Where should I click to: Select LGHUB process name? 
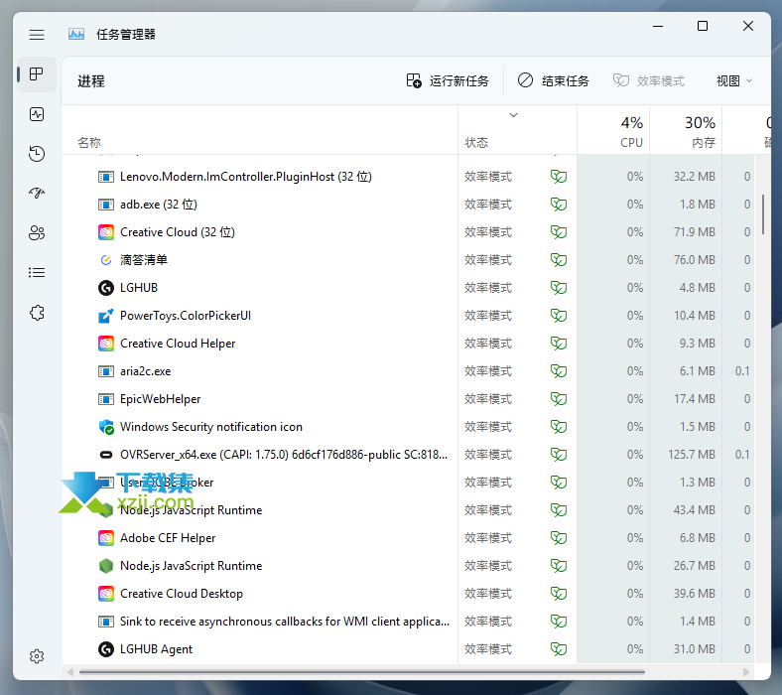139,288
